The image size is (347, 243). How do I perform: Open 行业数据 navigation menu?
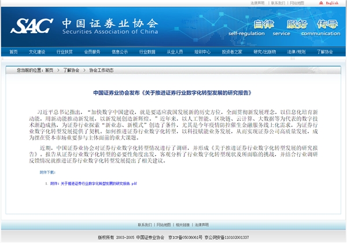[x=147, y=52]
